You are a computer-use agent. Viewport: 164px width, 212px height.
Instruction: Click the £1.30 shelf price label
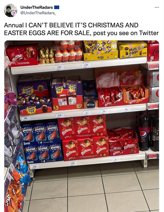point(59,67)
